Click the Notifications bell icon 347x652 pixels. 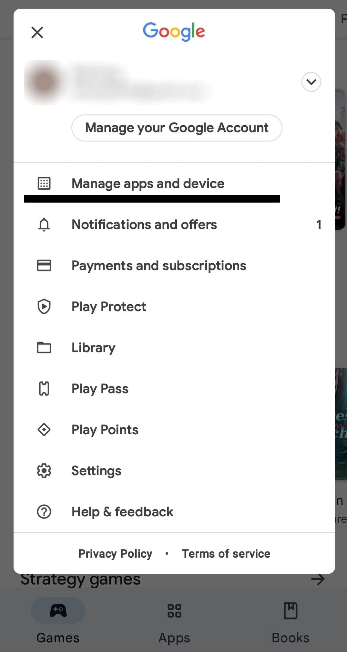[44, 225]
